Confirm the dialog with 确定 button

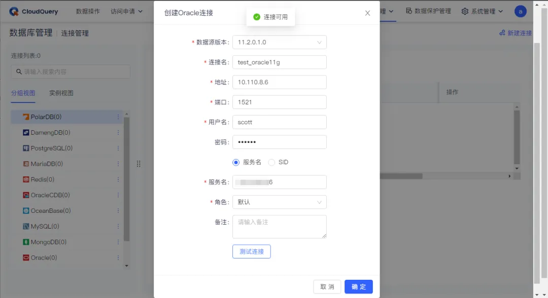coord(358,286)
